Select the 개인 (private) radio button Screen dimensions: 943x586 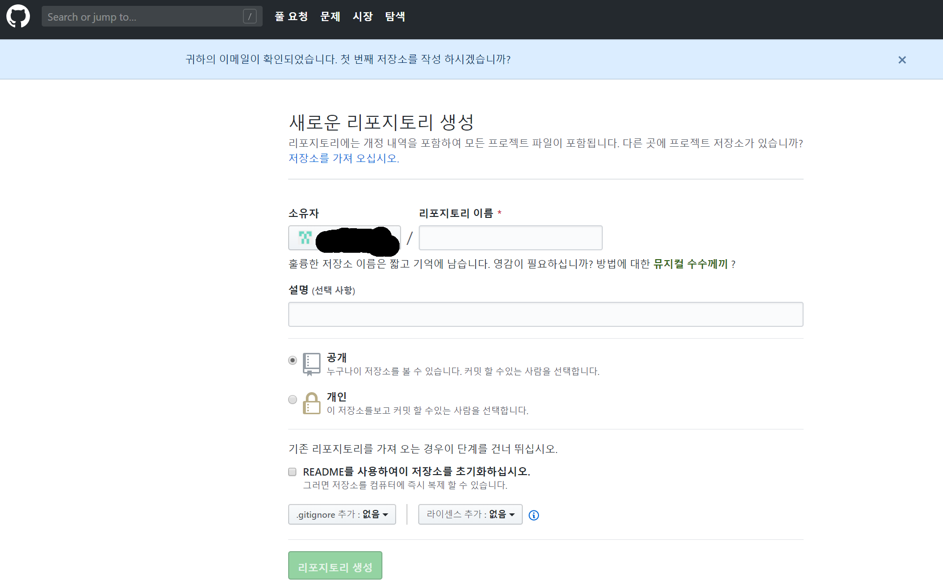click(293, 400)
